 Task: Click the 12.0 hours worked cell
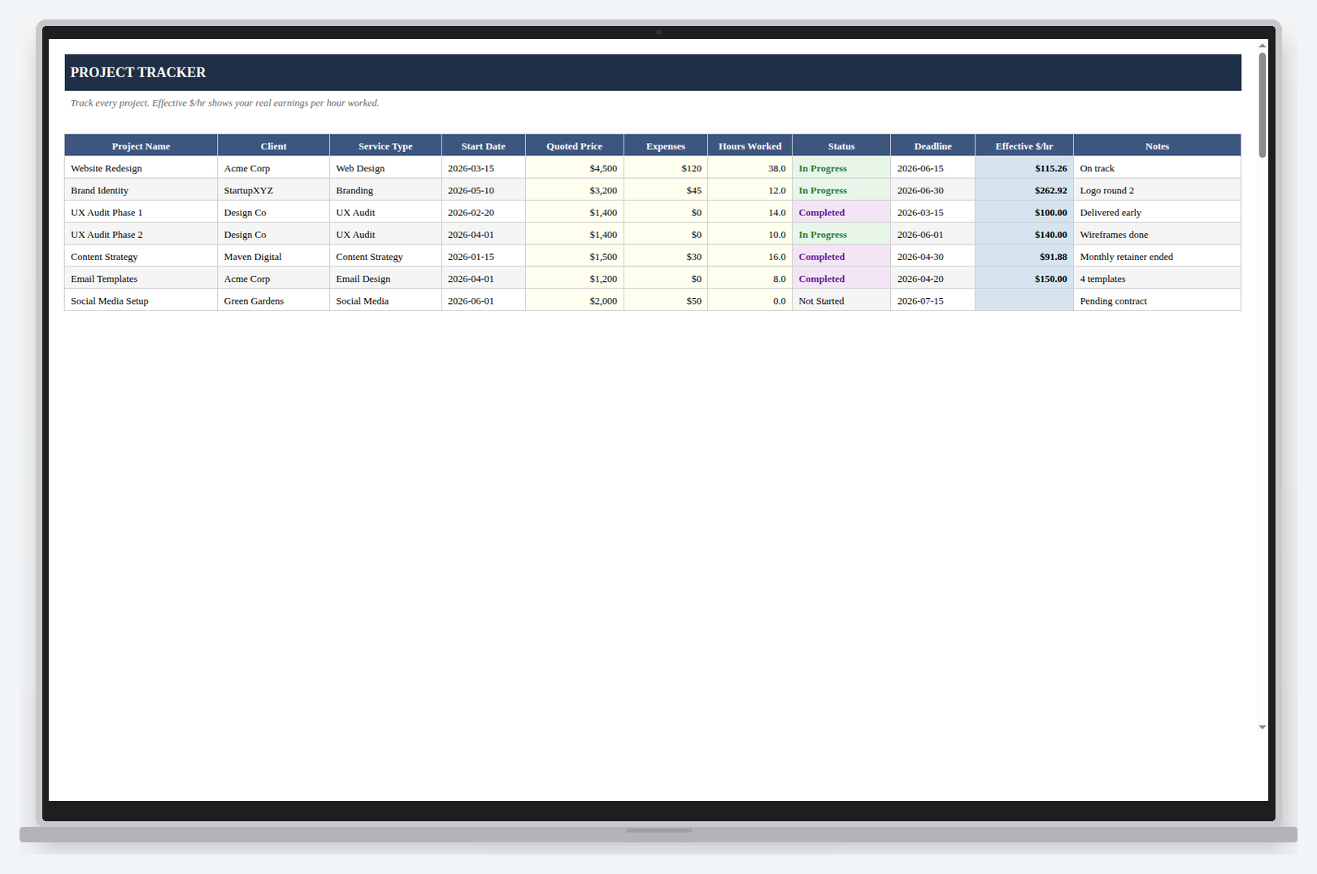(x=750, y=190)
